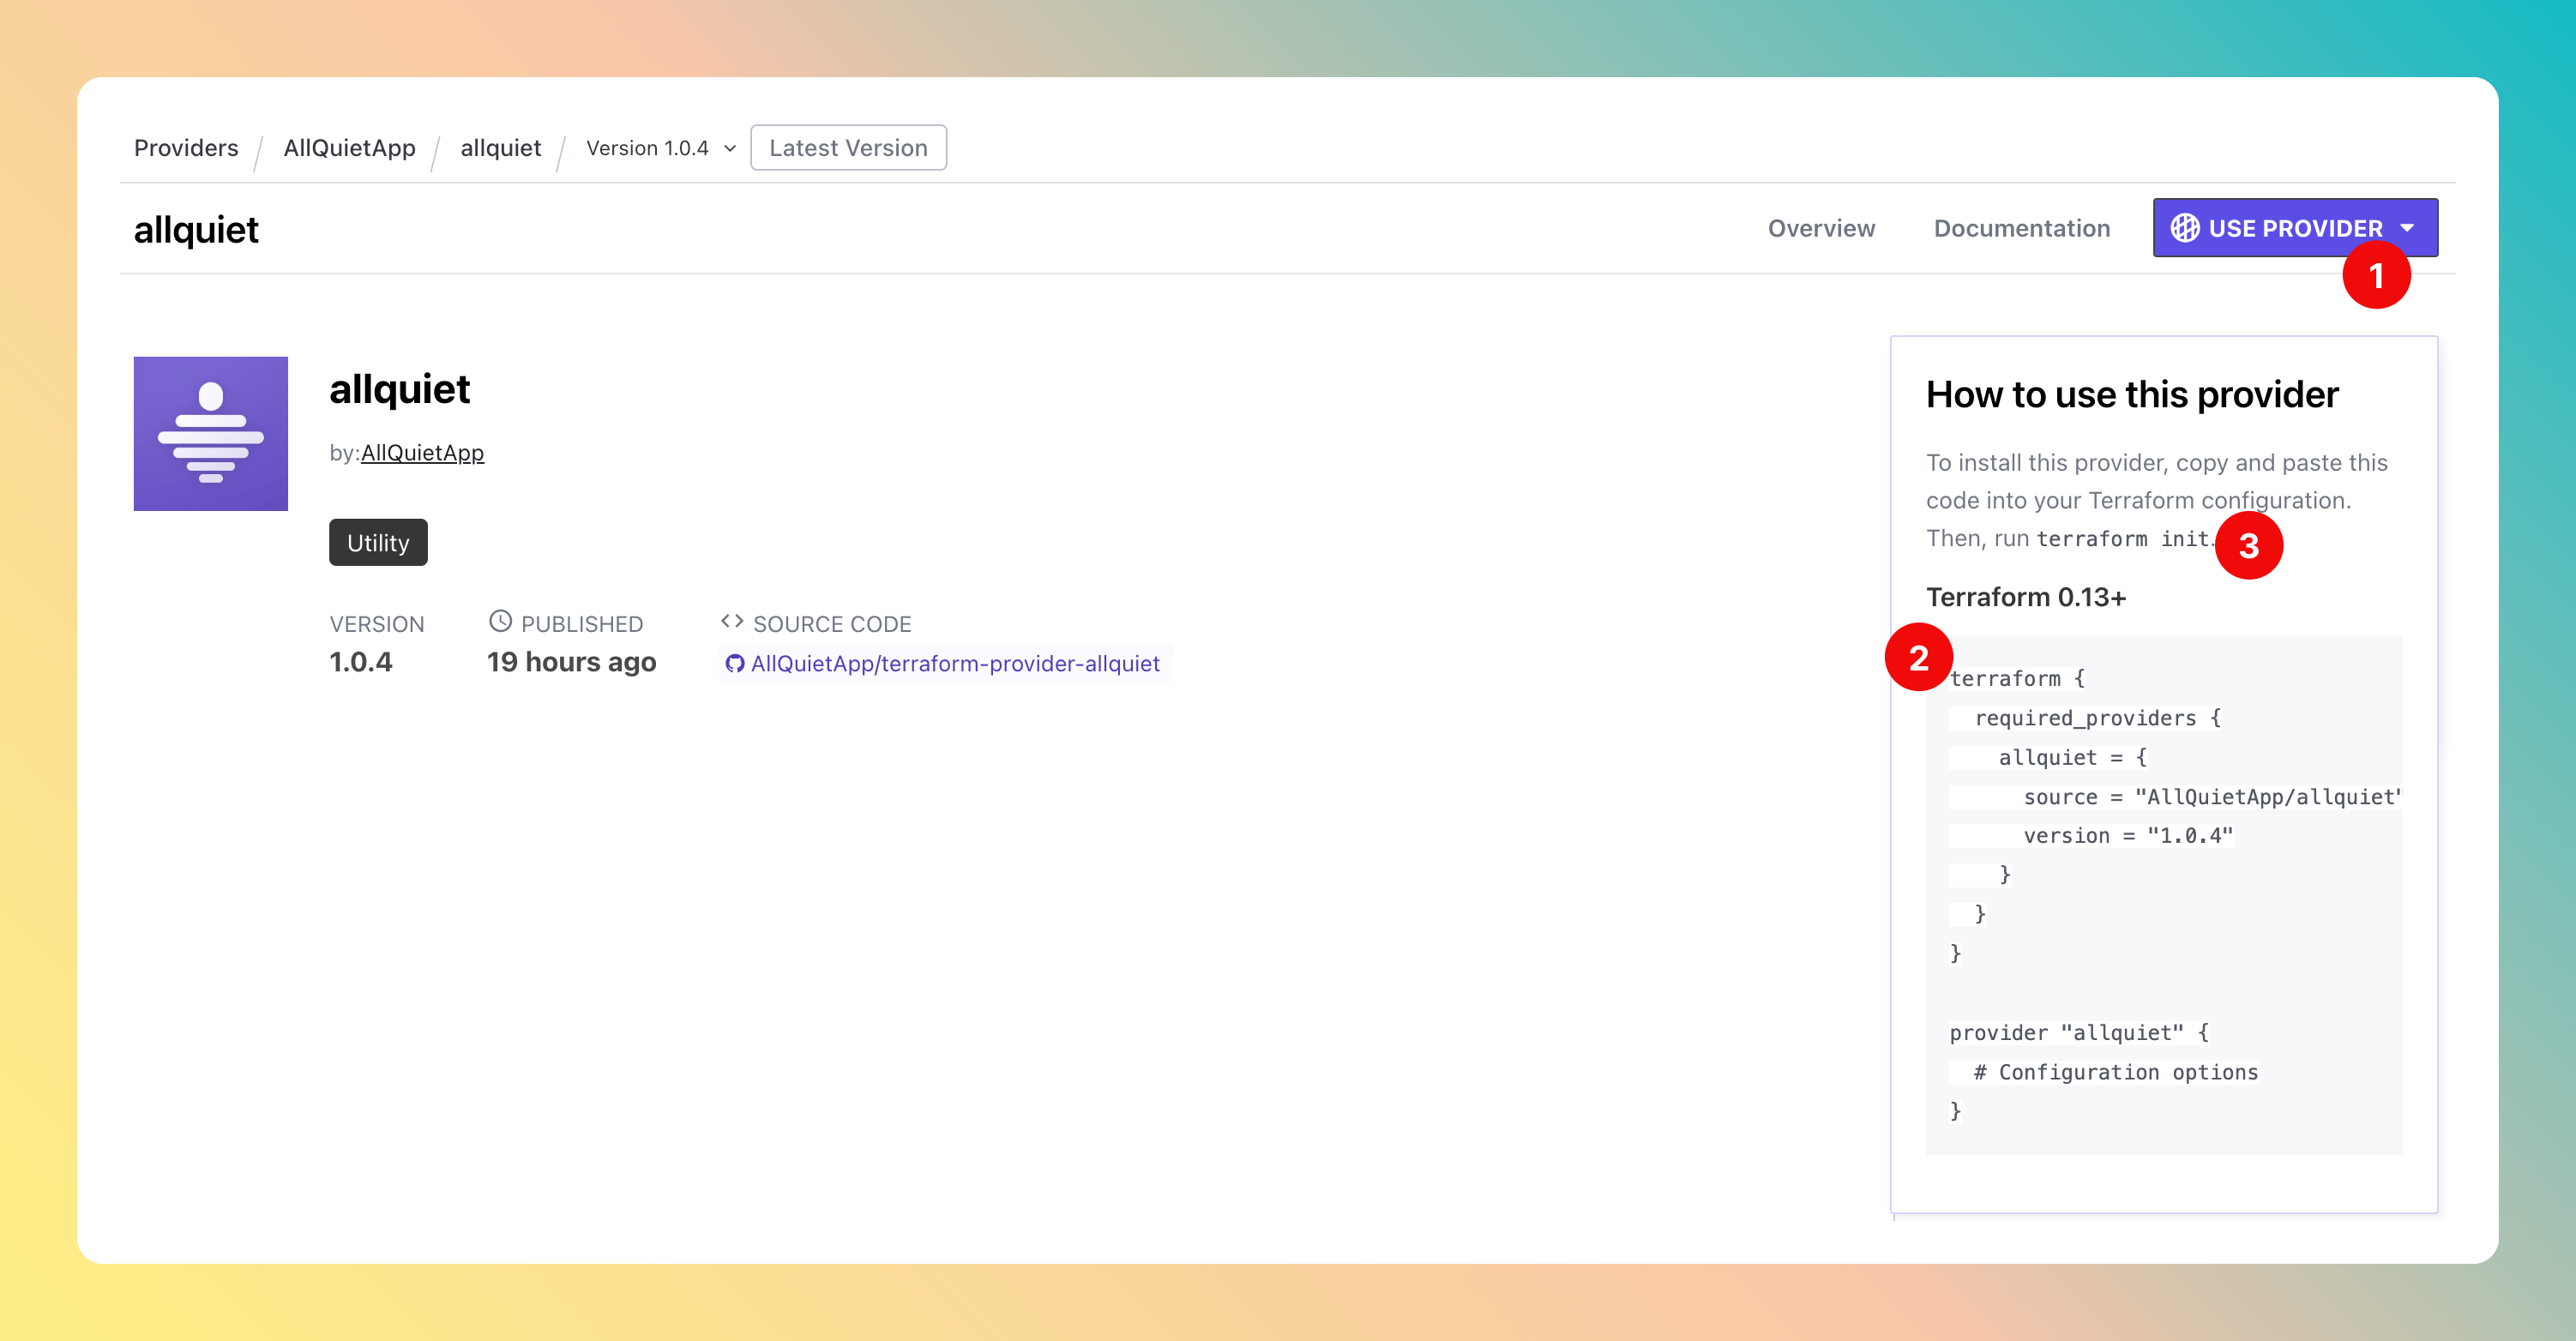2576x1341 pixels.
Task: Open AllQuietApp/terraform-provider-allquiet repository link
Action: 954,664
